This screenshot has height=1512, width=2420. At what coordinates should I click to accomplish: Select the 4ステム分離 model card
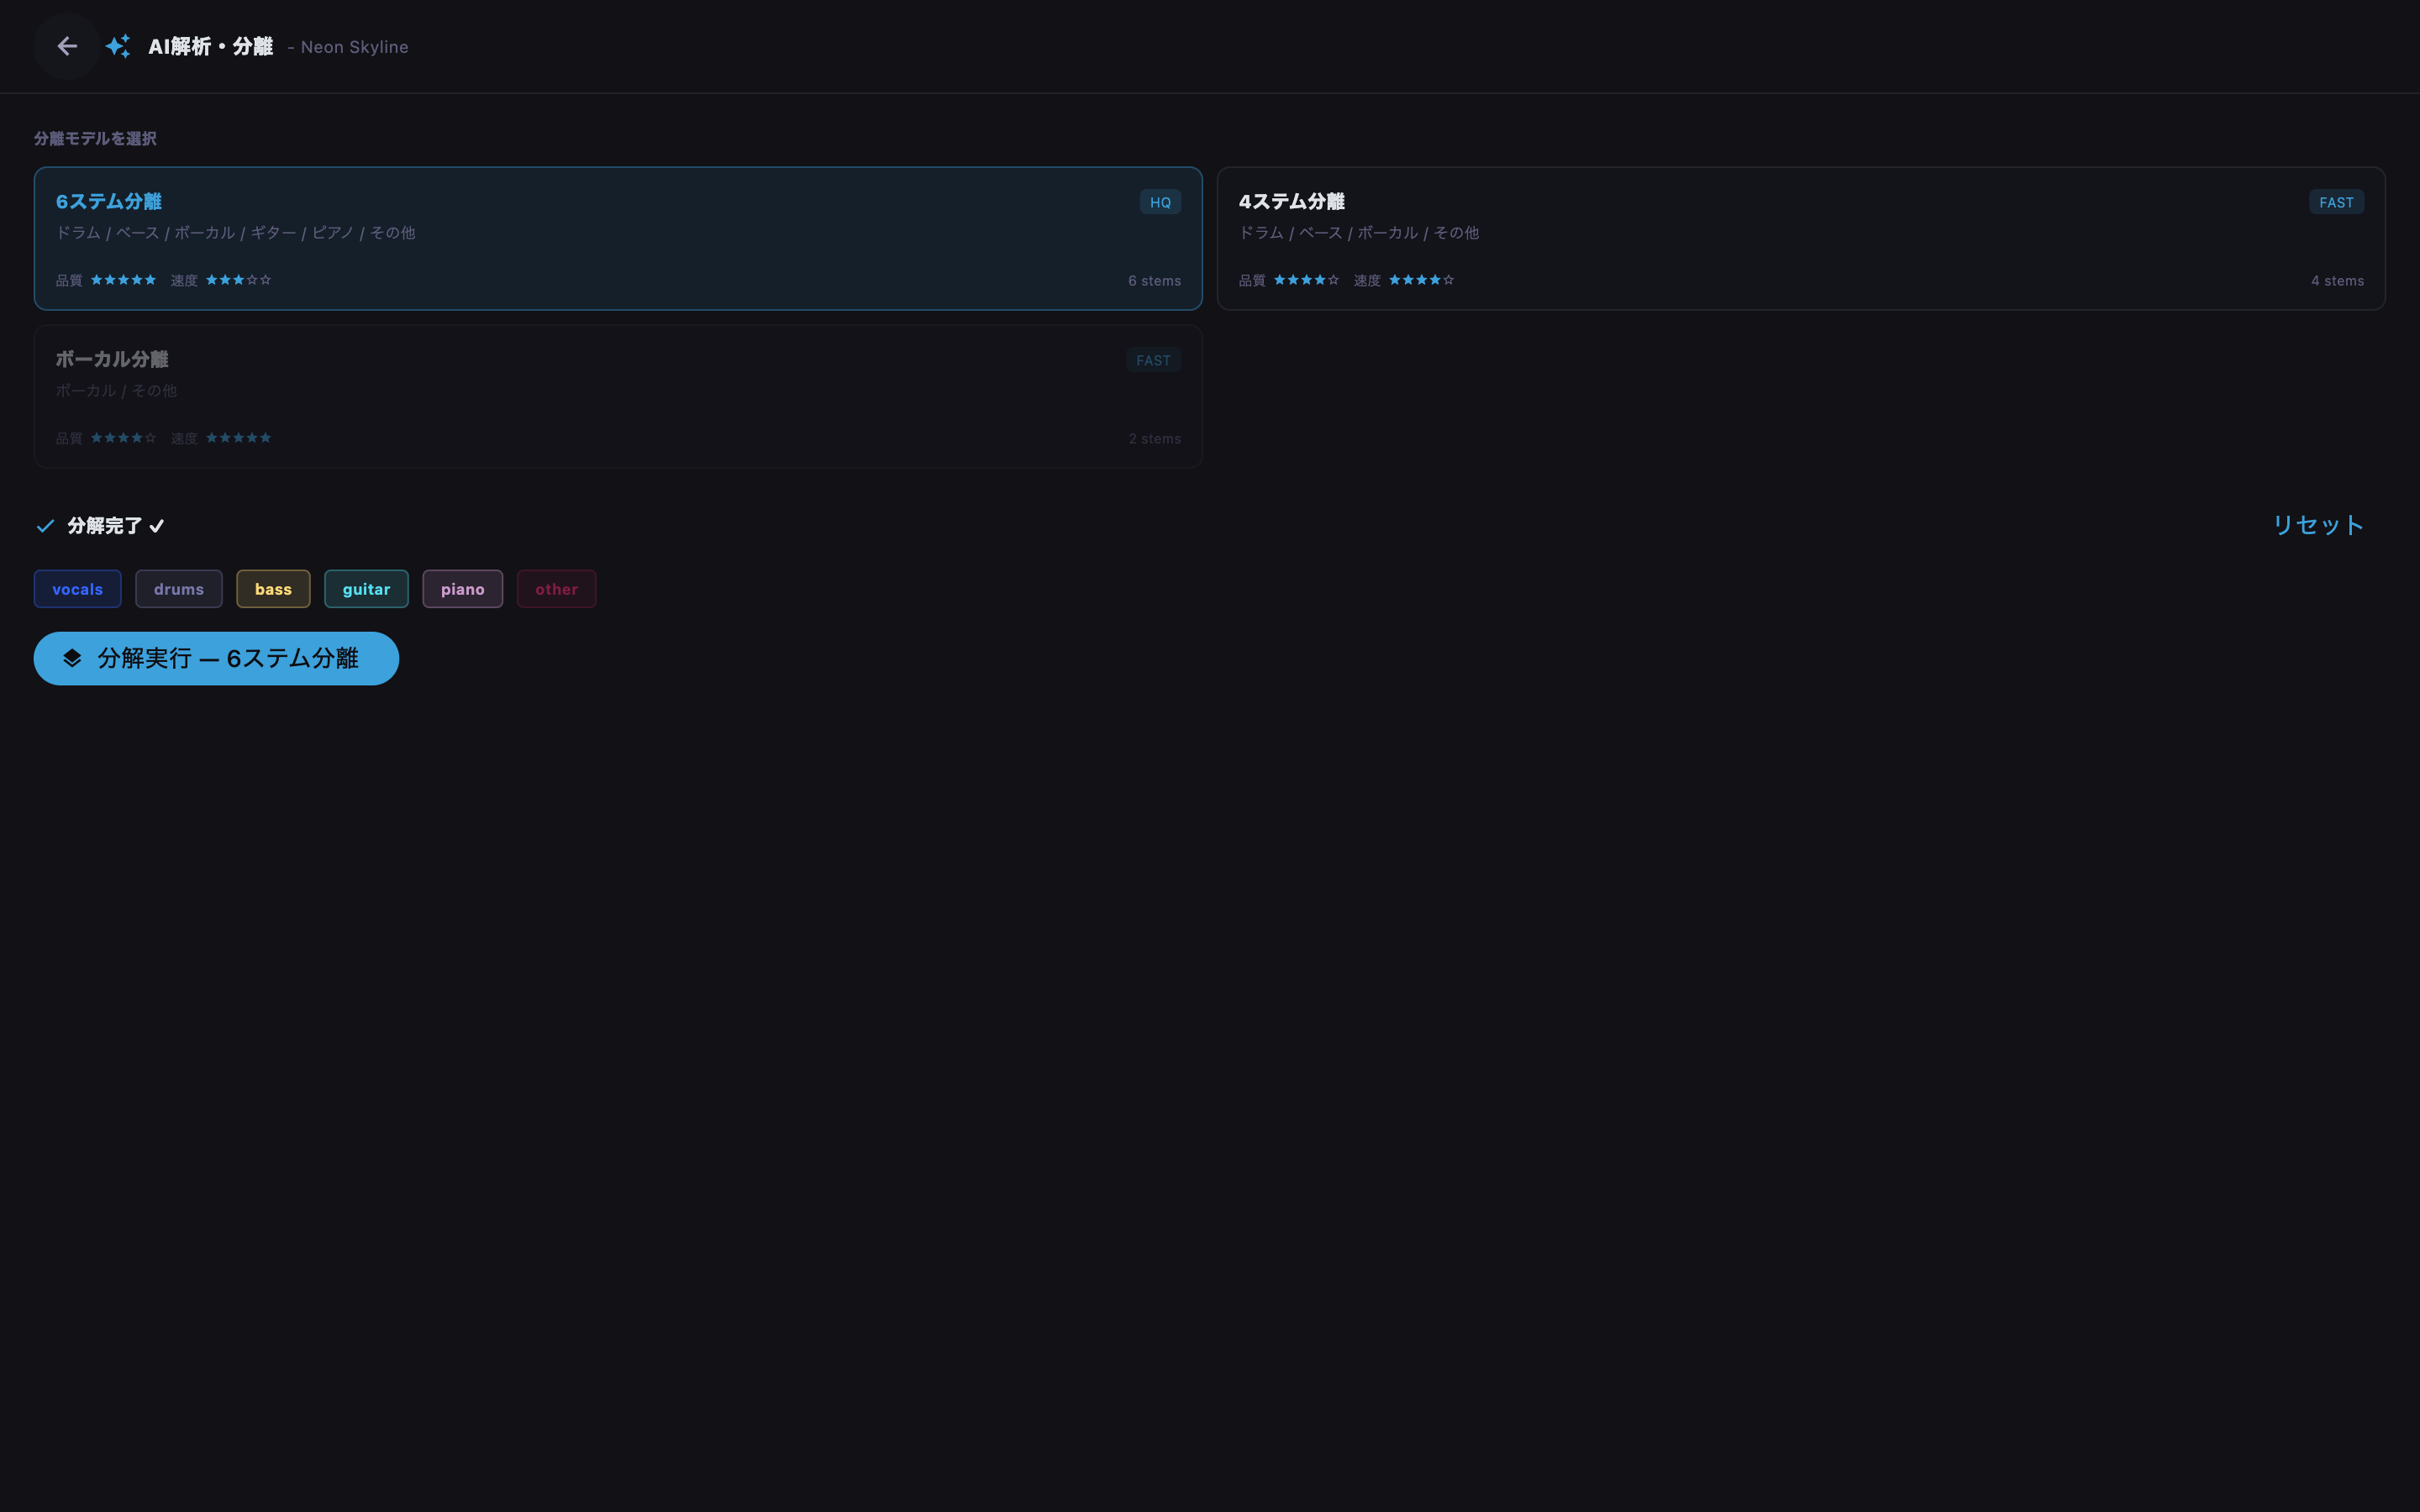(x=1801, y=238)
